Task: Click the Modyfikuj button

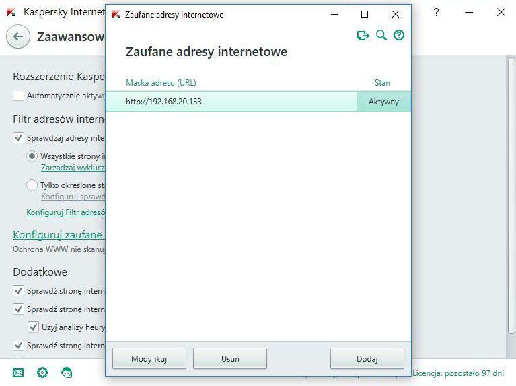Action: 149,358
